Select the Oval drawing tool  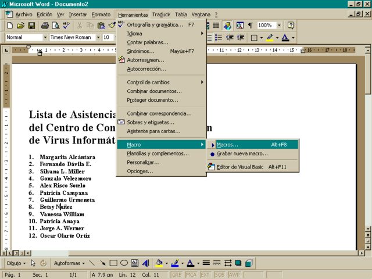[x=124, y=263]
